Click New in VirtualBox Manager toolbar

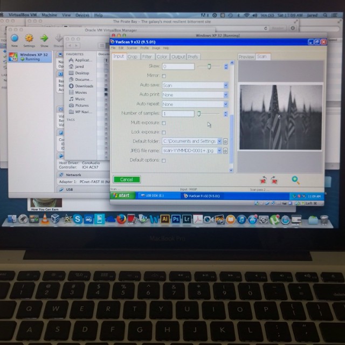click(x=15, y=40)
